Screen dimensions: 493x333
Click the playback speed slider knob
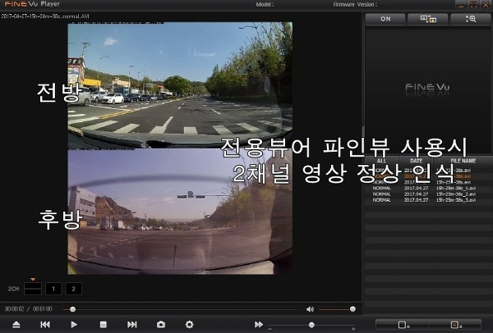[311, 325]
